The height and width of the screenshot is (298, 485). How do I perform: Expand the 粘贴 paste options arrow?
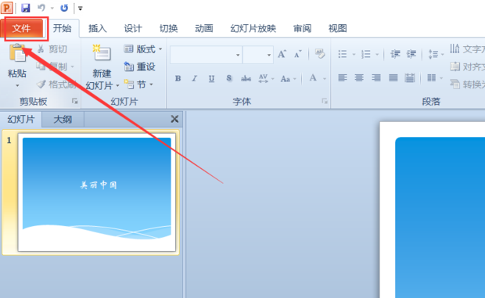(x=17, y=85)
